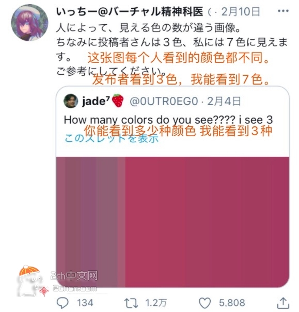Open the share upload icon
This screenshot has width=299, height=312.
coord(283,303)
